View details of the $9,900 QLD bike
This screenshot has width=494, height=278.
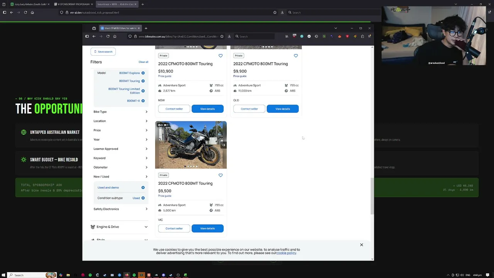[x=283, y=109]
